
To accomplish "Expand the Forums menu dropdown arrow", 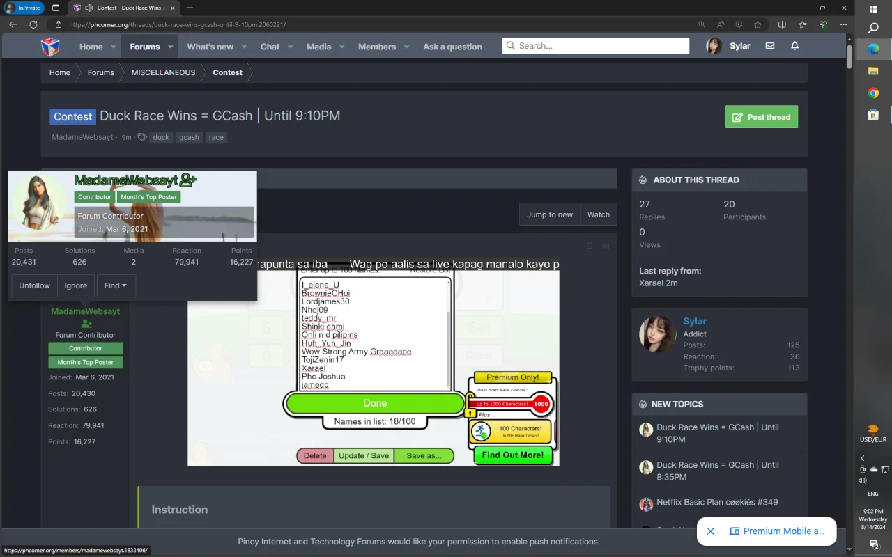I will click(170, 47).
